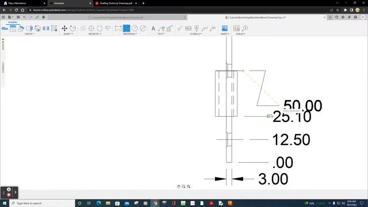Switch to the DRAWING ribbon tab
Viewport: 368px width, 207px height.
tap(13, 22)
